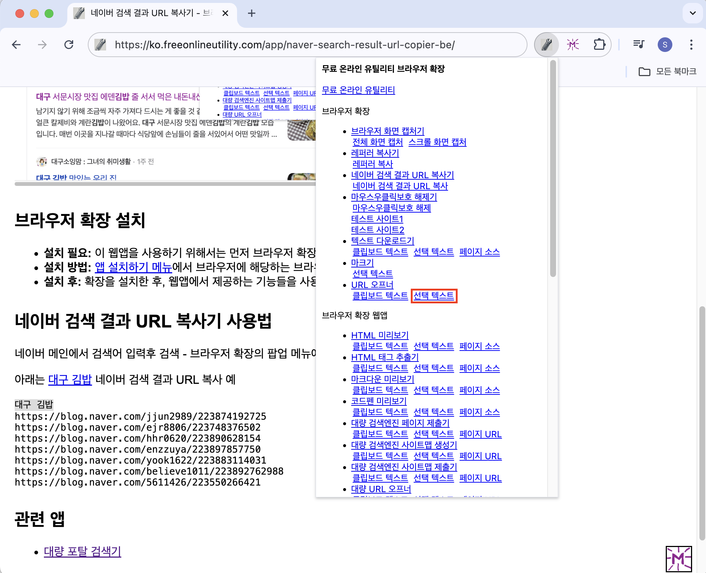The image size is (706, 573).
Task: Open URL 오프너 link
Action: coord(372,285)
